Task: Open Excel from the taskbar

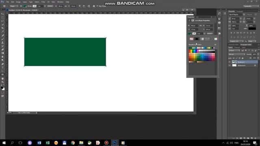Action: click(x=48, y=143)
